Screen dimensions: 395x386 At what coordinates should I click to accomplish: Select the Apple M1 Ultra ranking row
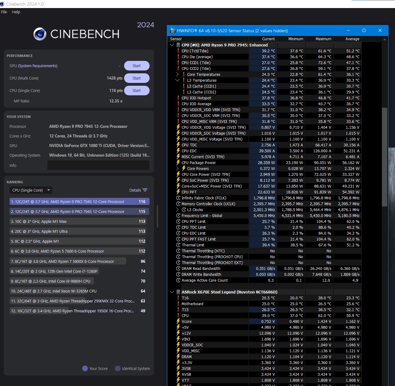click(78, 231)
